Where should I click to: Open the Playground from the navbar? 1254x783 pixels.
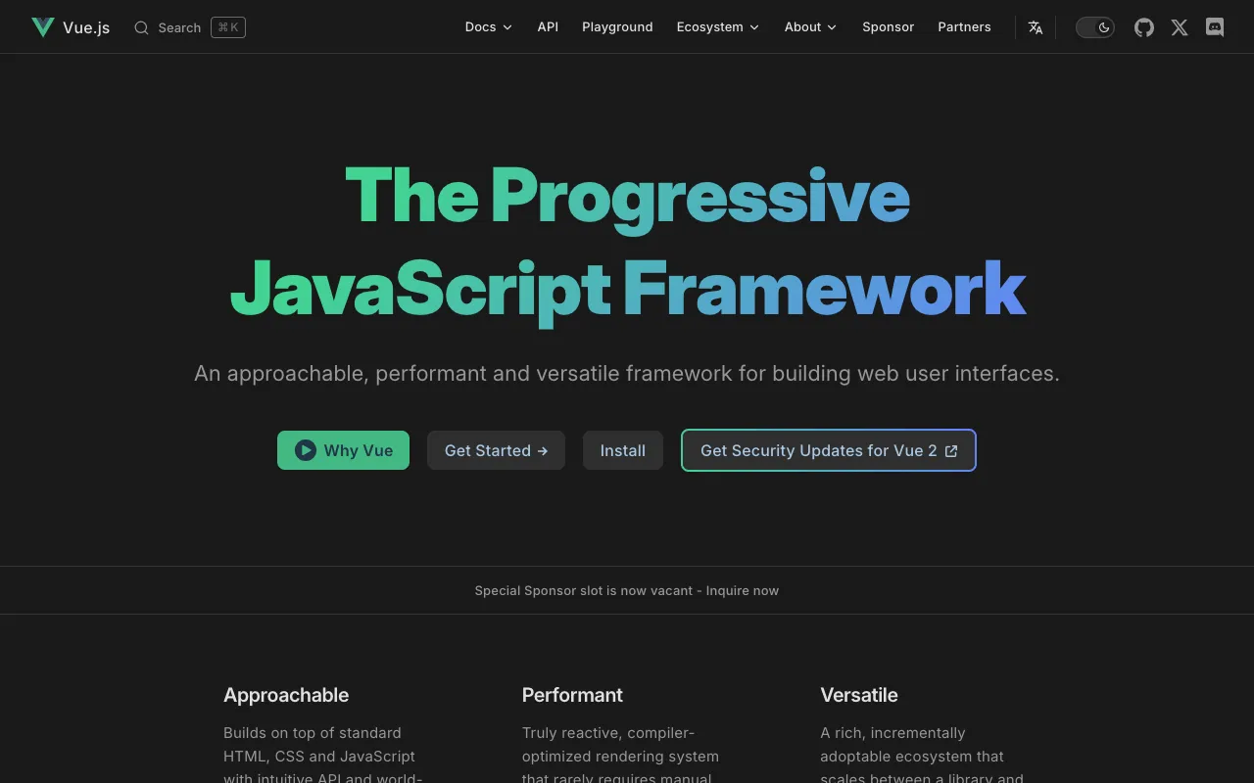(x=617, y=27)
